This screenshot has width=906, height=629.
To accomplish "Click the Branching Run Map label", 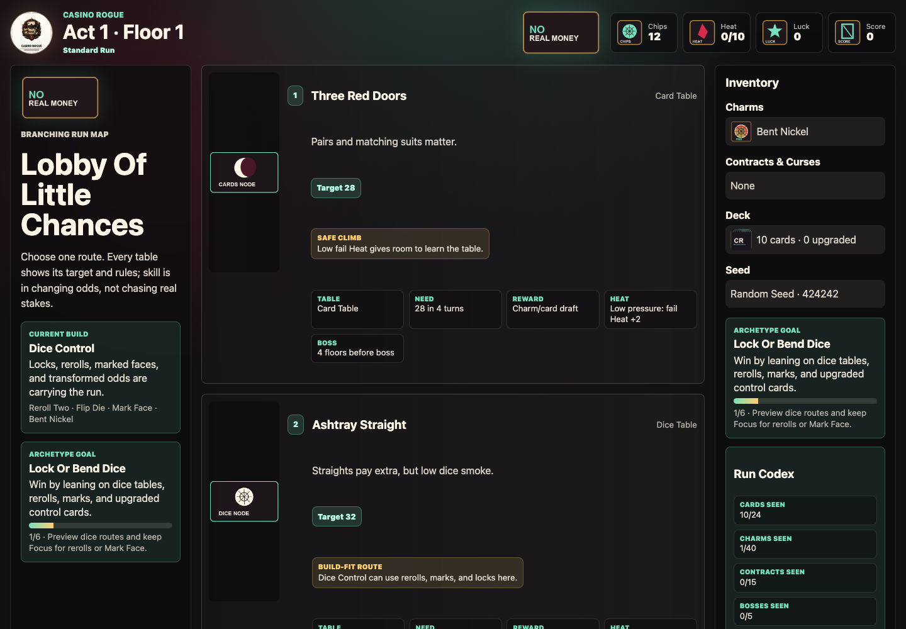I will click(65, 134).
